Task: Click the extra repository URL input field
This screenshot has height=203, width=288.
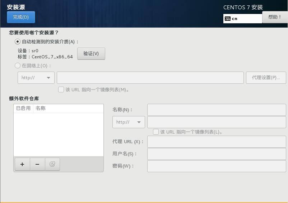Action: click(x=217, y=122)
